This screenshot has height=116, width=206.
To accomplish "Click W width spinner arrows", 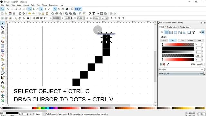I will tap(84, 18).
